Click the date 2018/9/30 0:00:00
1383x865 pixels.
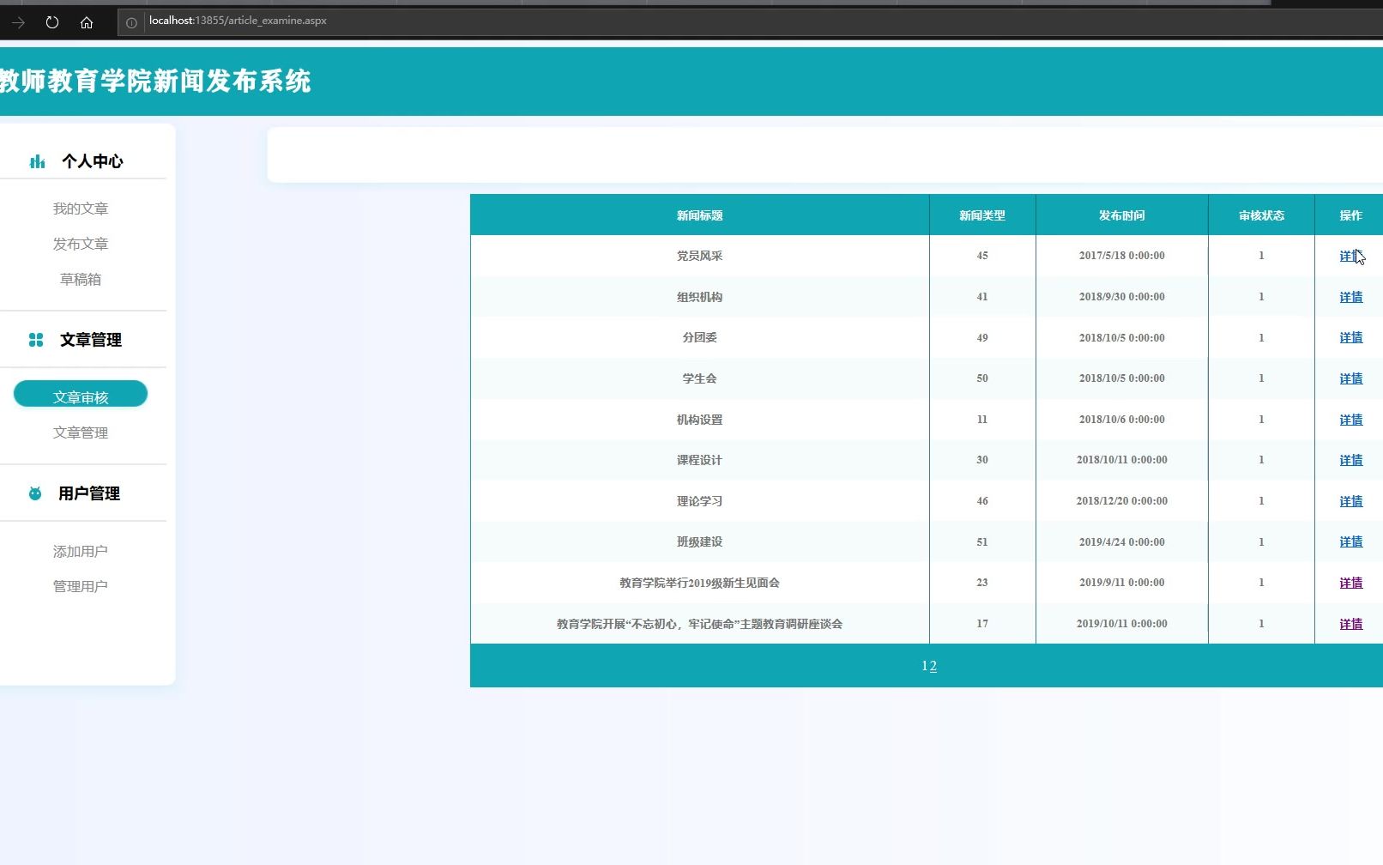point(1122,297)
